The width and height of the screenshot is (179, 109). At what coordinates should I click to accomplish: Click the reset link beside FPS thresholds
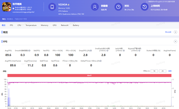point(170,71)
